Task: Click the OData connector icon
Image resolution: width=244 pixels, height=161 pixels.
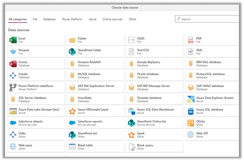Action: click(x=190, y=123)
